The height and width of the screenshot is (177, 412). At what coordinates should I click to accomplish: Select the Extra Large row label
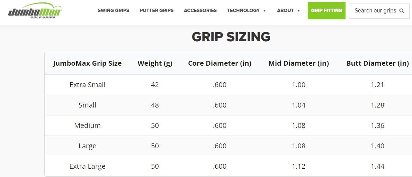[x=88, y=166]
